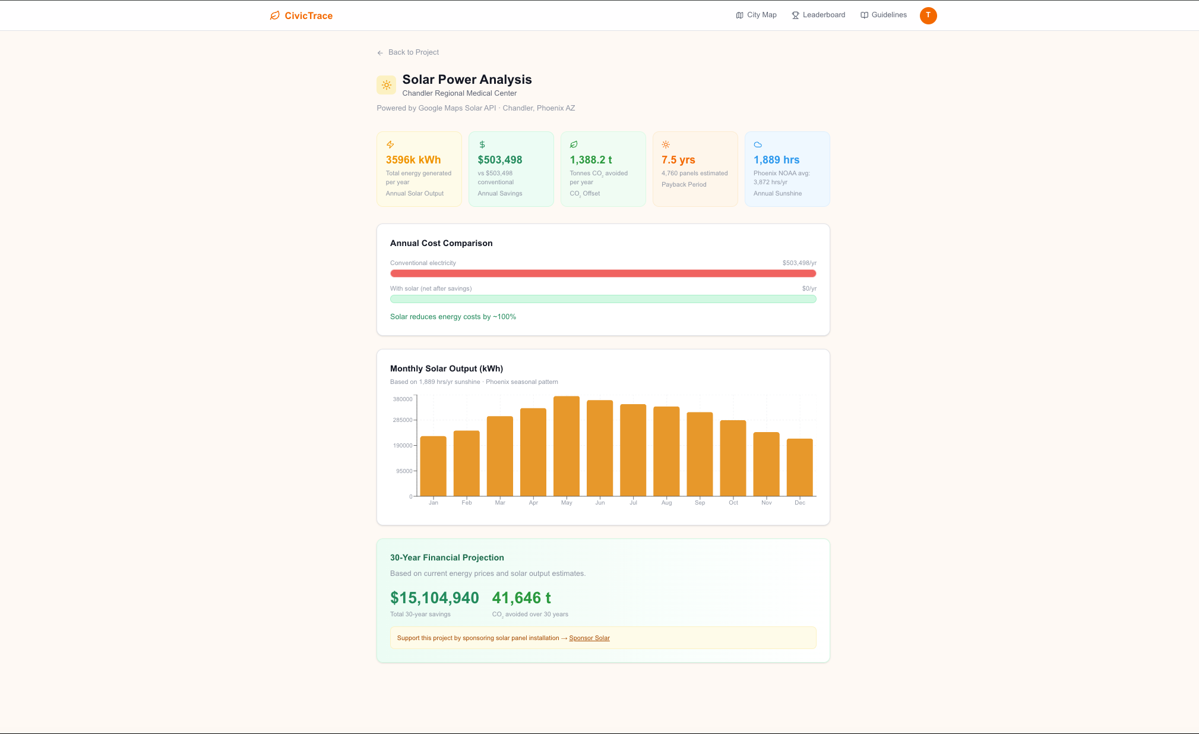Follow the Sponsor Solar link

[x=589, y=638]
